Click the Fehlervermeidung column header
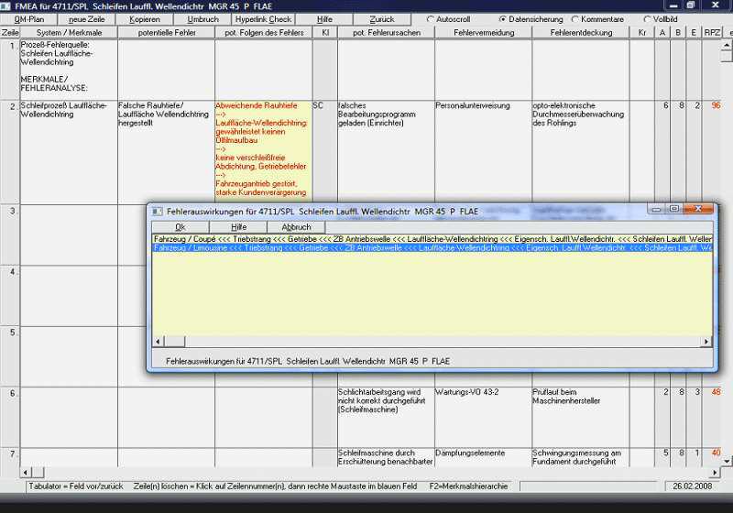The image size is (733, 513). click(484, 32)
